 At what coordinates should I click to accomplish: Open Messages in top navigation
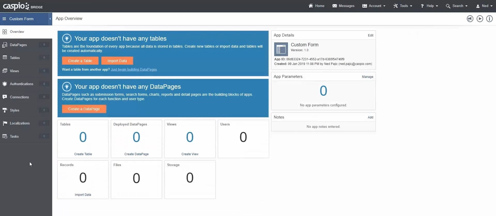click(343, 6)
